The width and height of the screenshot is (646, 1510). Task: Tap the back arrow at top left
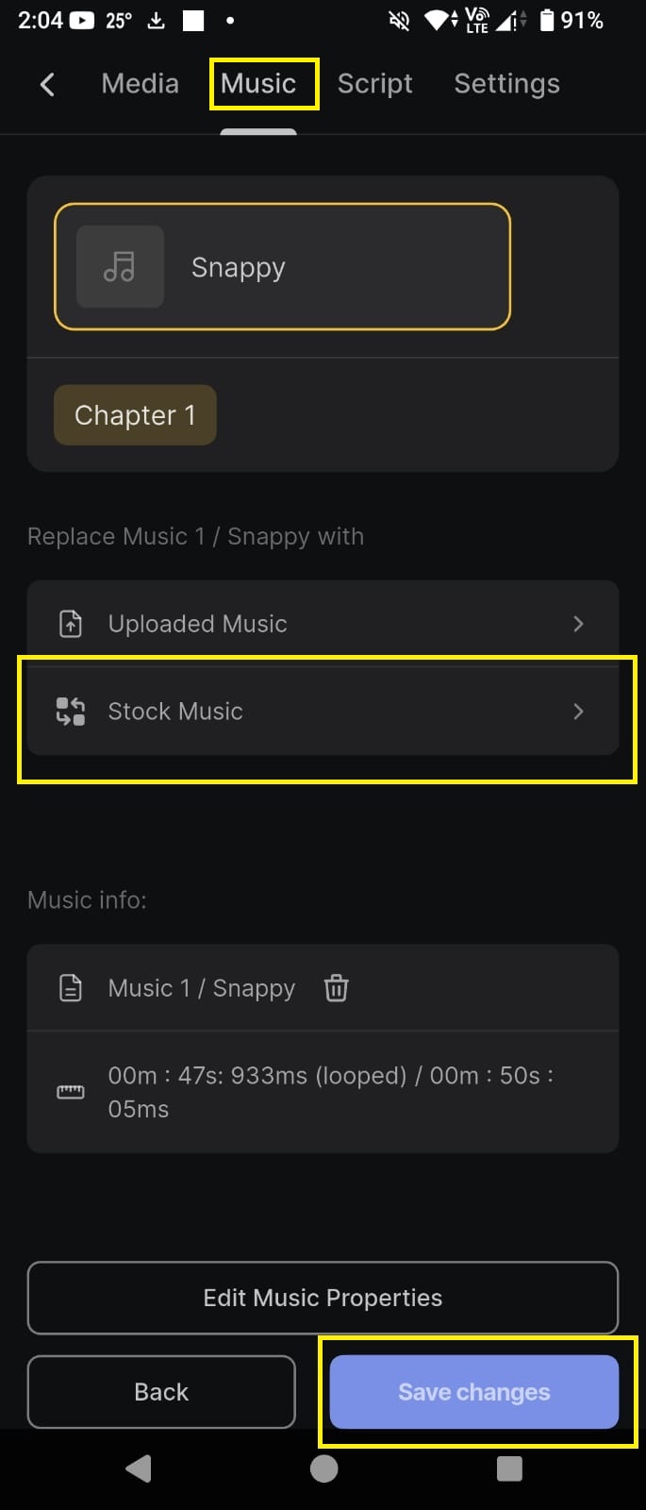tap(47, 84)
